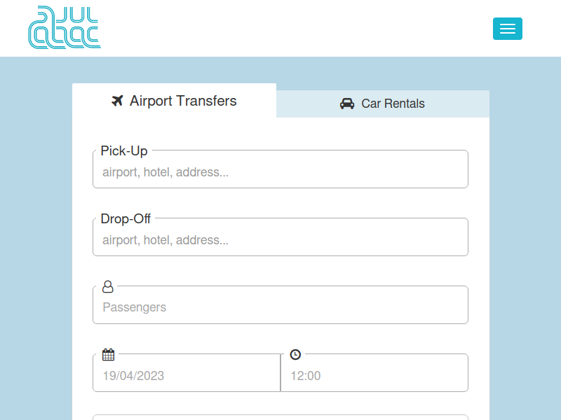Click the Pick-Up field label

(124, 150)
